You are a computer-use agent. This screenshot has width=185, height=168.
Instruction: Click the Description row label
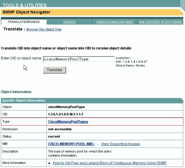[x=10, y=151]
